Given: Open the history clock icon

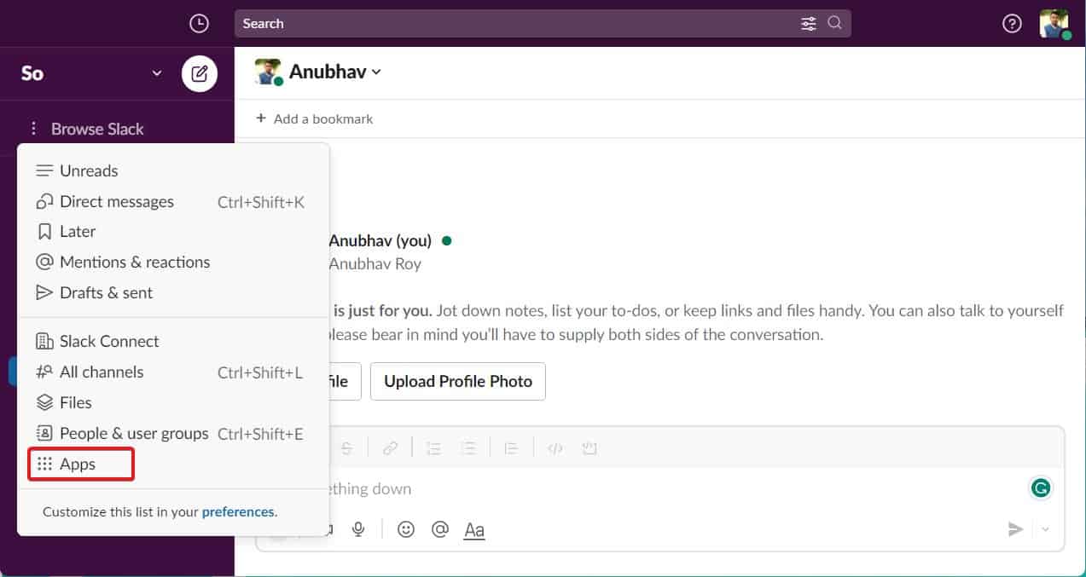Looking at the screenshot, I should click(x=199, y=24).
